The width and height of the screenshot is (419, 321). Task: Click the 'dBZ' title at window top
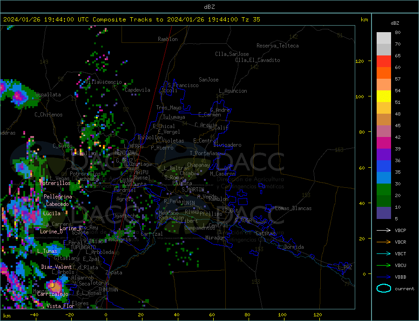tap(209, 7)
